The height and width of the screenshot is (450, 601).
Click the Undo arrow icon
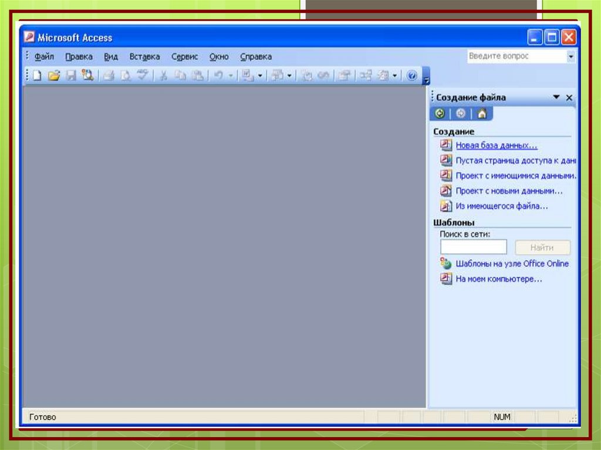[x=218, y=76]
